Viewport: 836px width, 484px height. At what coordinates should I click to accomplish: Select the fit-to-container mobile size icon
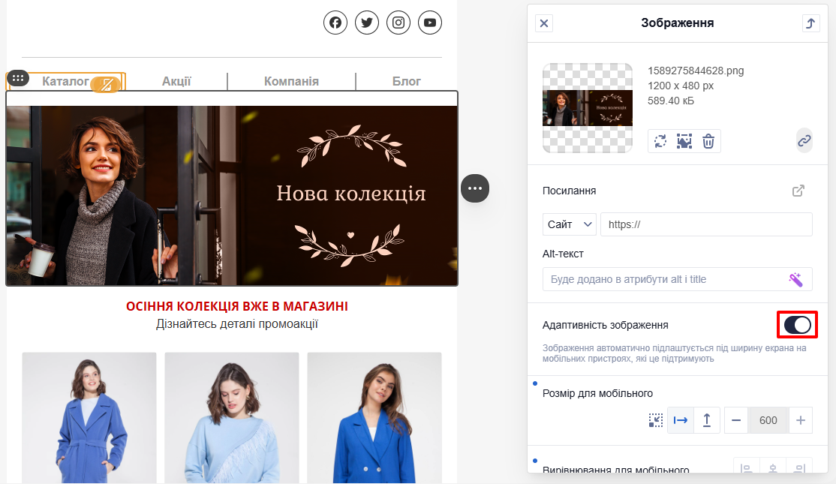pyautogui.click(x=656, y=420)
